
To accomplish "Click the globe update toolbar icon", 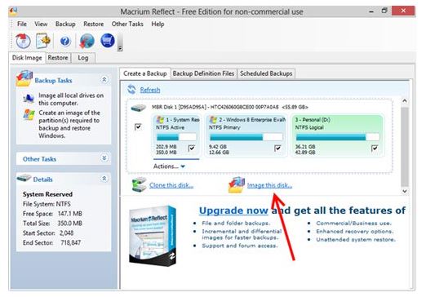I will pyautogui.click(x=87, y=41).
